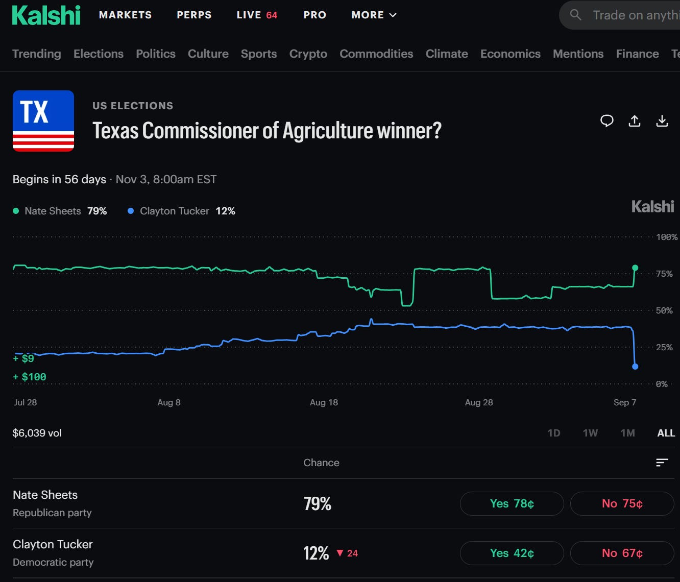Click the green Nate Sheets legend dot
This screenshot has height=582, width=680.
click(16, 211)
